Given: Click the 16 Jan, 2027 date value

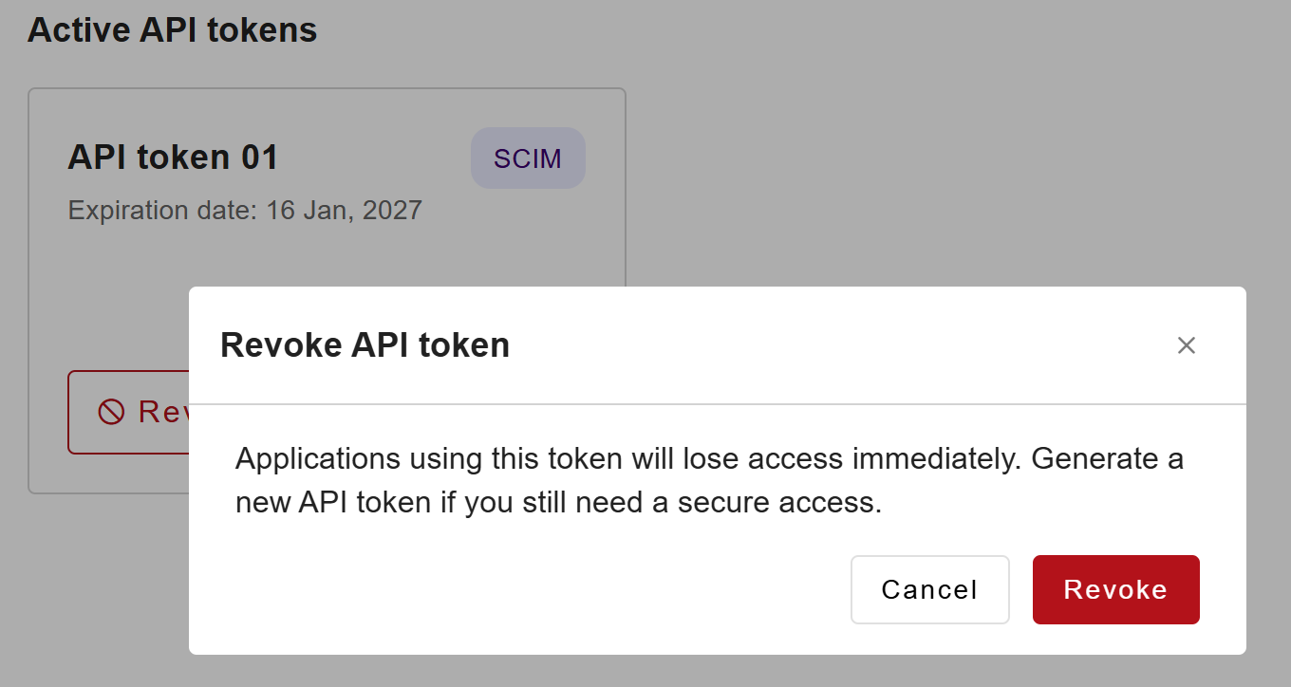Looking at the screenshot, I should pos(344,210).
